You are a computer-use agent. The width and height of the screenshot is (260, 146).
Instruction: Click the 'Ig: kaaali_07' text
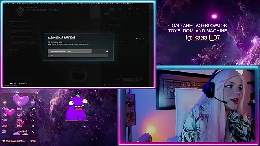[x=203, y=37]
